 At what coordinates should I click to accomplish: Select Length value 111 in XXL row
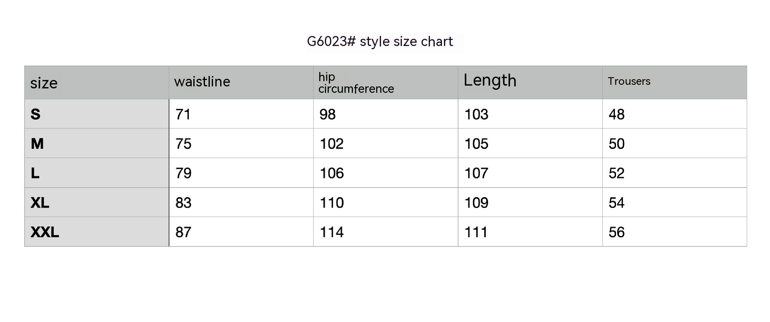[476, 232]
